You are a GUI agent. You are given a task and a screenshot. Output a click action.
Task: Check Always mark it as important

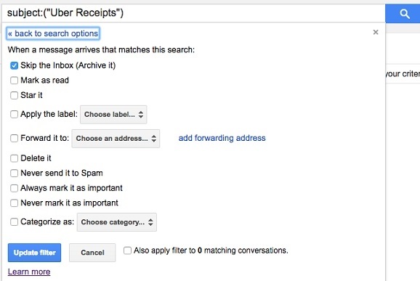tap(14, 188)
